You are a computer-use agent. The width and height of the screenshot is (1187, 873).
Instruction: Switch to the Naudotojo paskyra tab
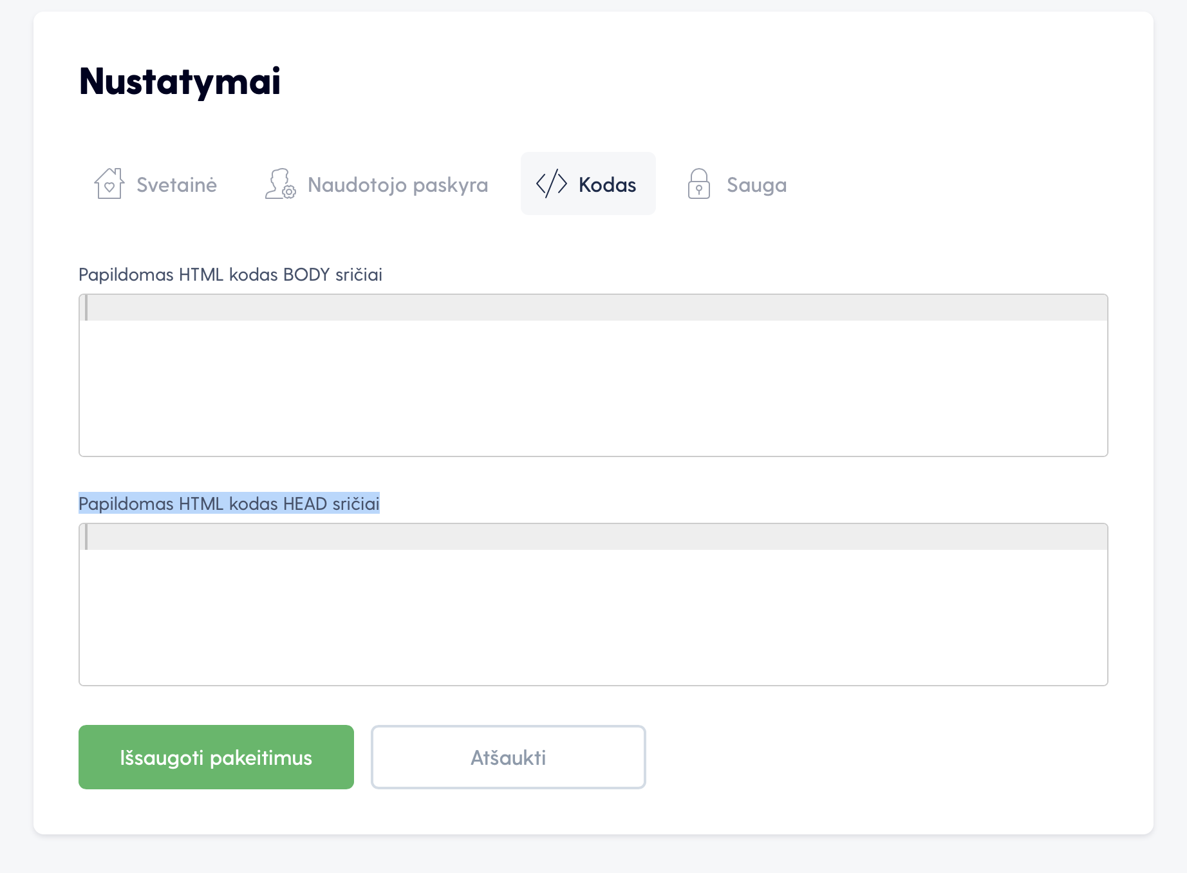[377, 184]
